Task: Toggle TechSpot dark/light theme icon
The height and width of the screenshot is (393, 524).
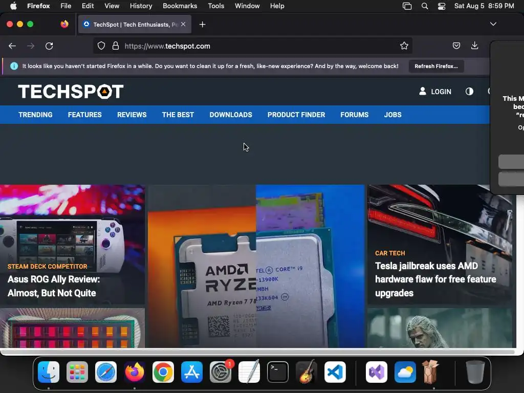Action: click(469, 92)
